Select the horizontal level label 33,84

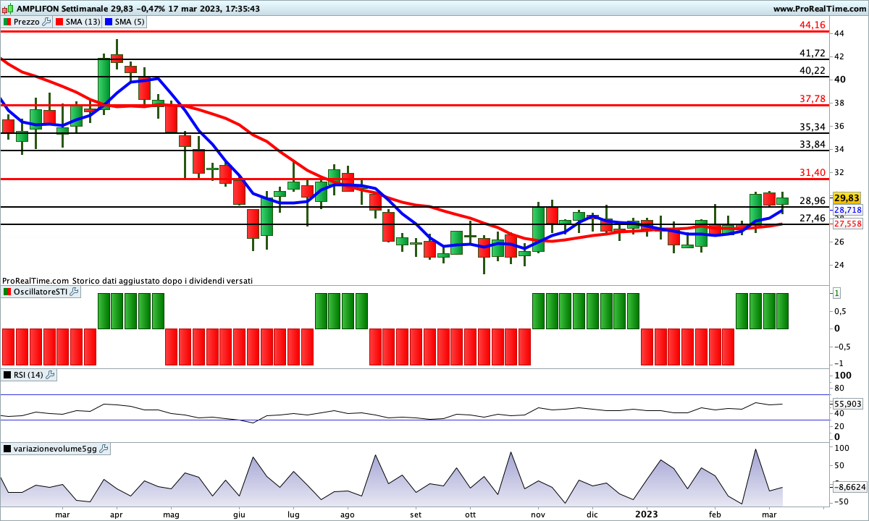point(813,144)
